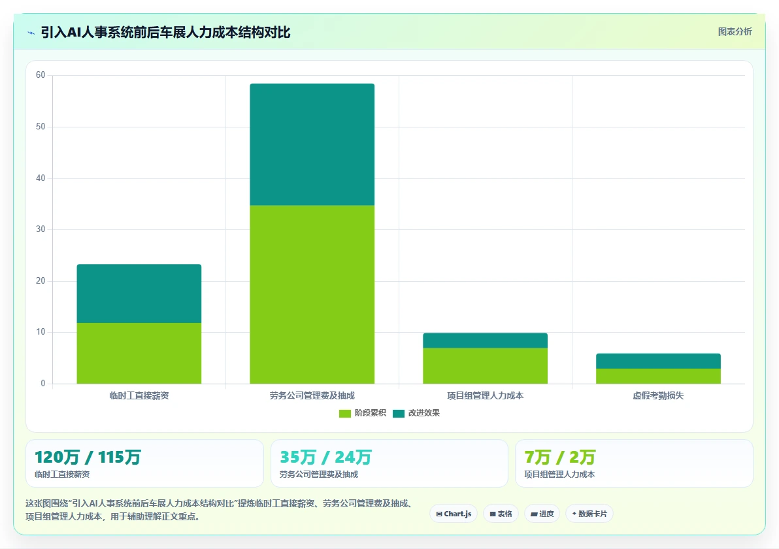Open the 7万 / 2万 data card
The image size is (779, 549).
(634, 463)
